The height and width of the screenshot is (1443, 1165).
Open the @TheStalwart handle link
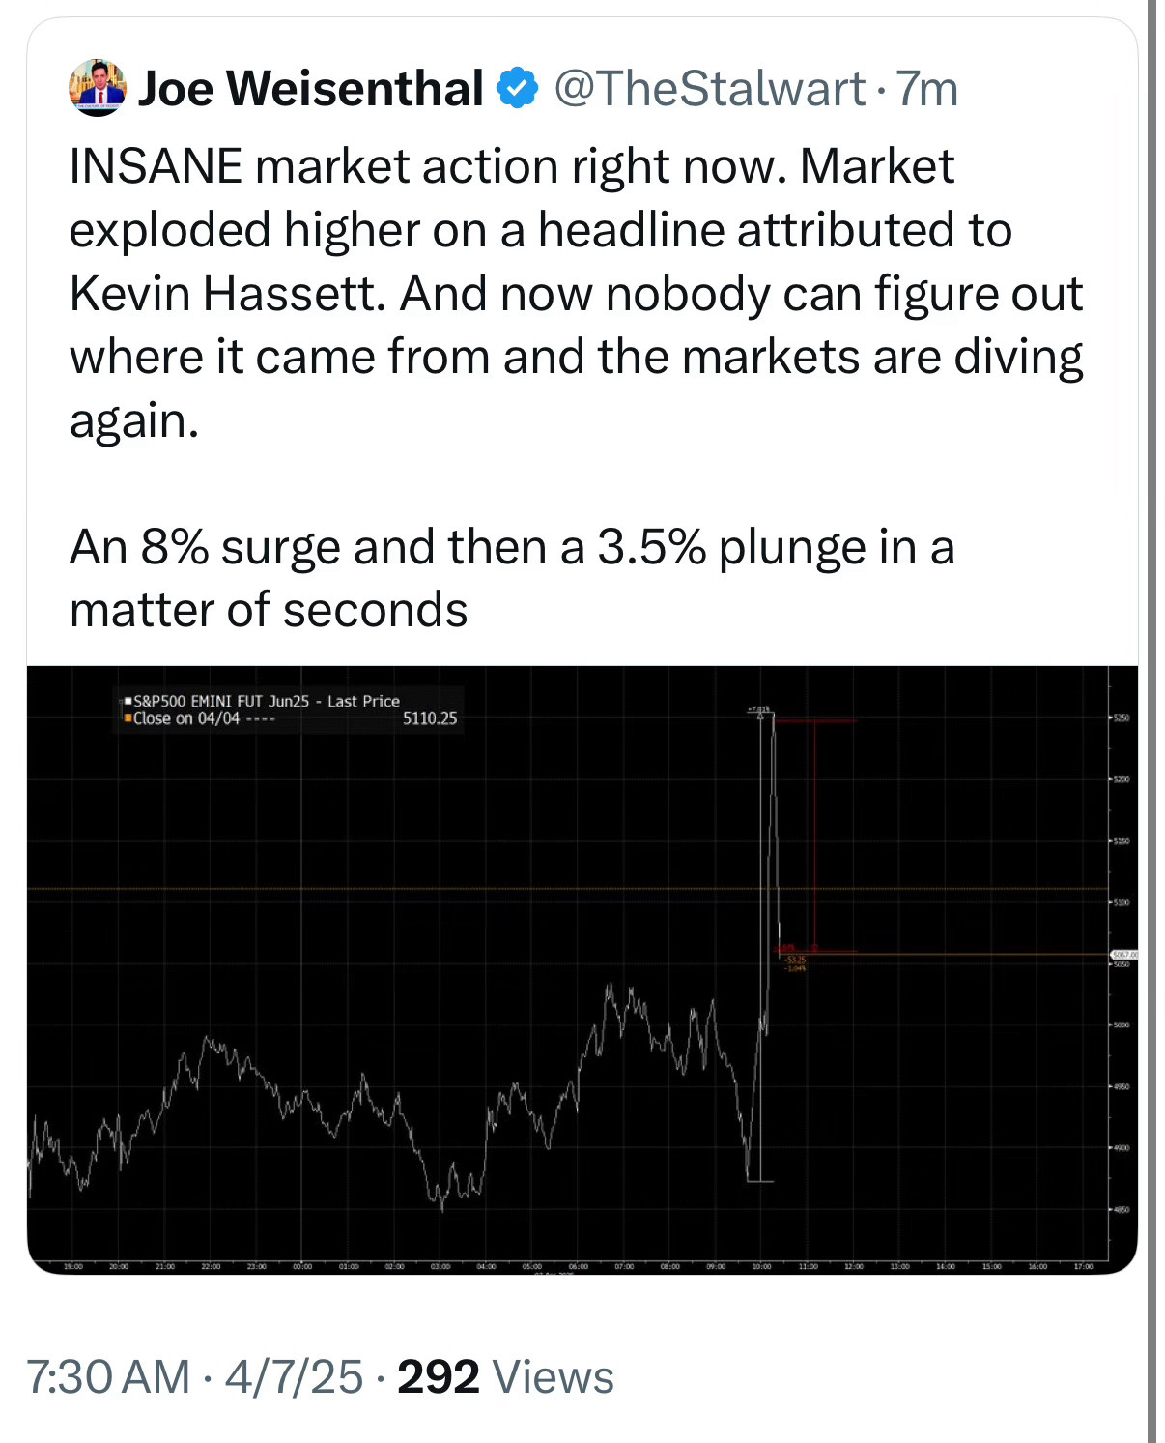point(709,88)
